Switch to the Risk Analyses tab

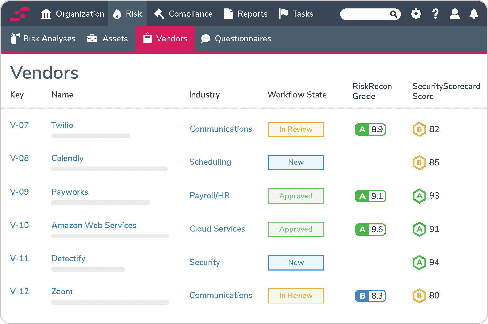click(43, 38)
